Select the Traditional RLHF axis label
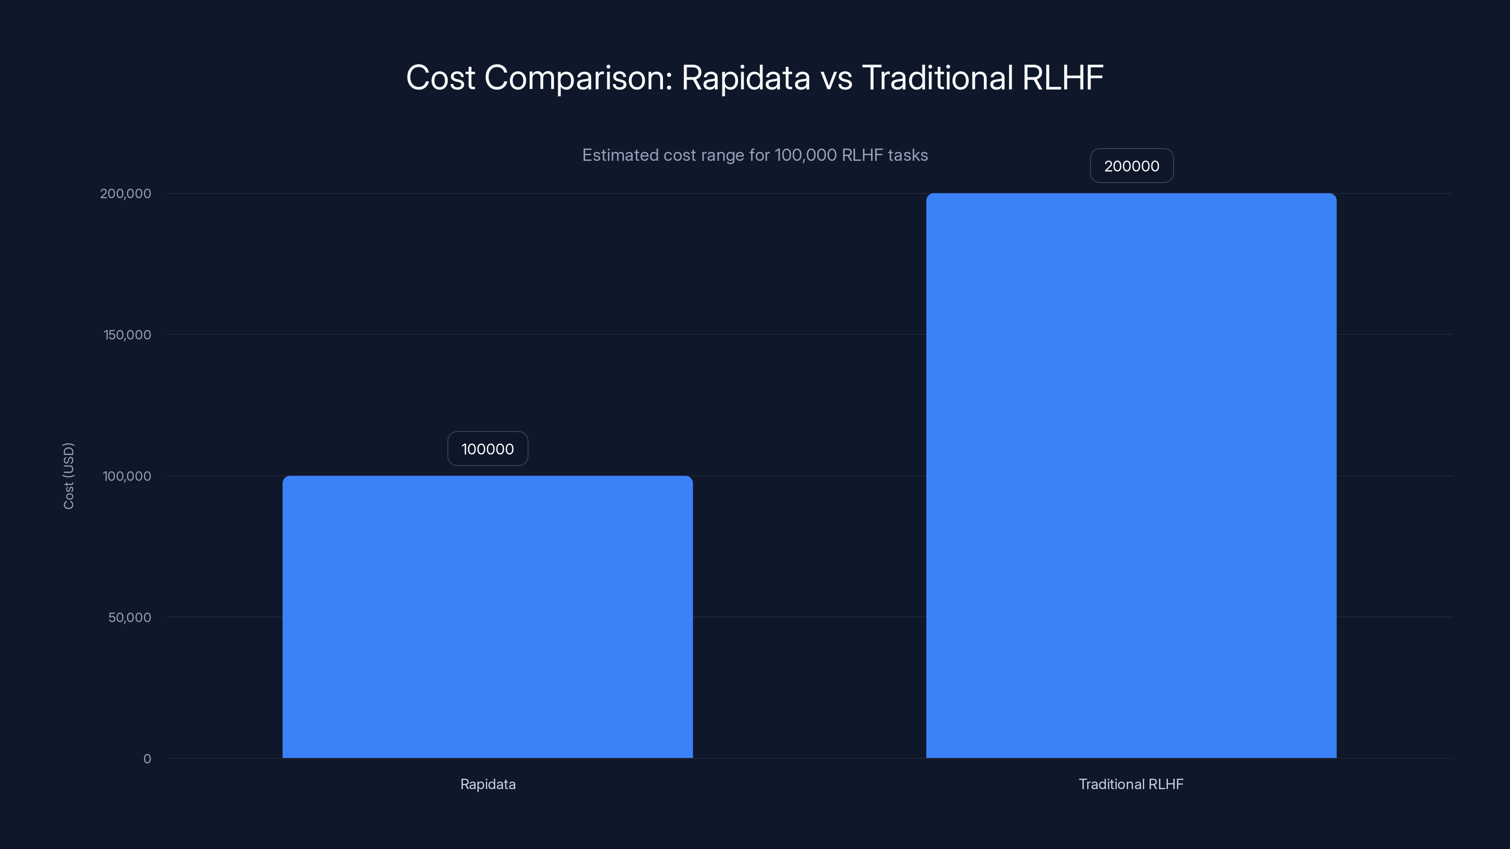 [1131, 784]
